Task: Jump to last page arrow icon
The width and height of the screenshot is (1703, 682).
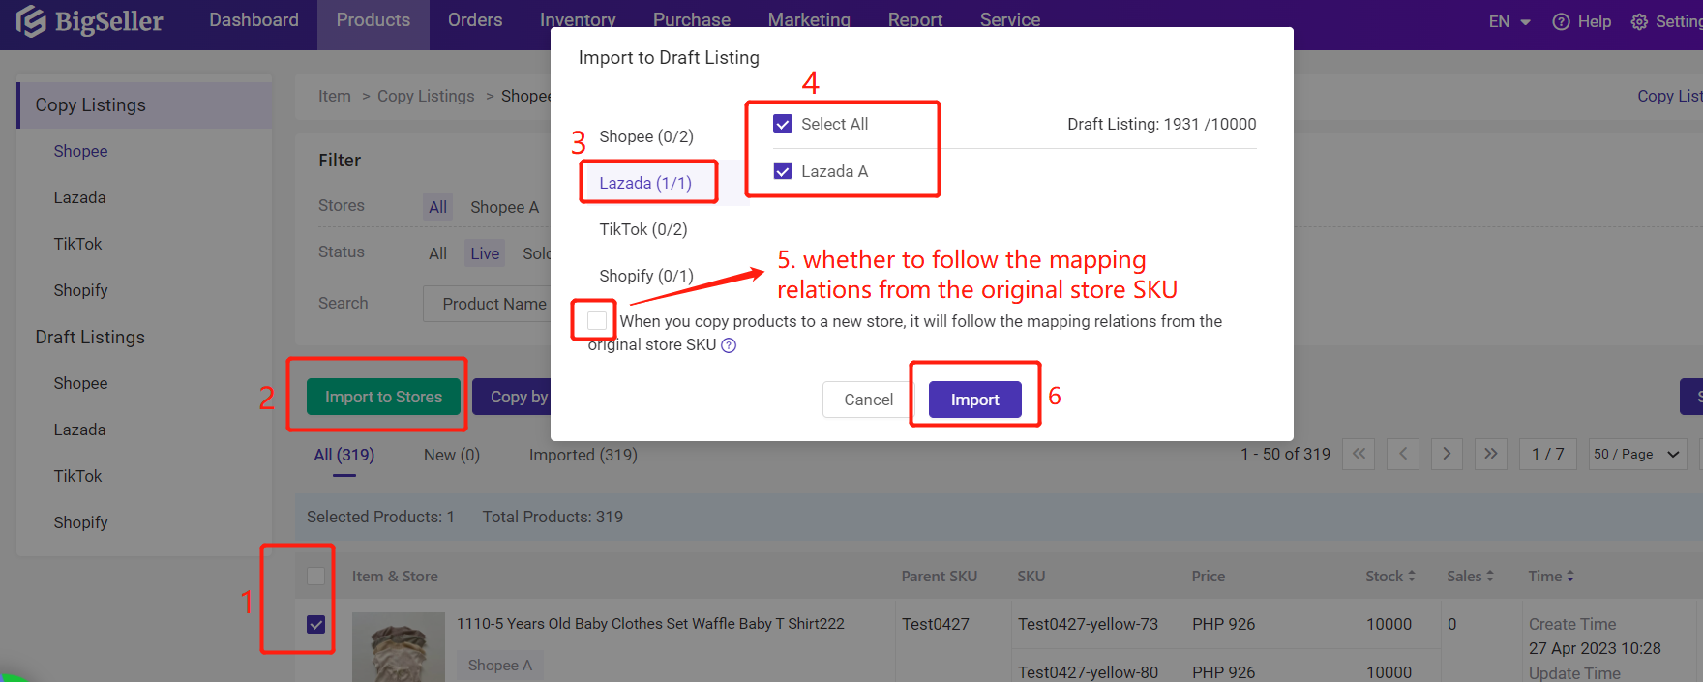Action: [x=1490, y=454]
